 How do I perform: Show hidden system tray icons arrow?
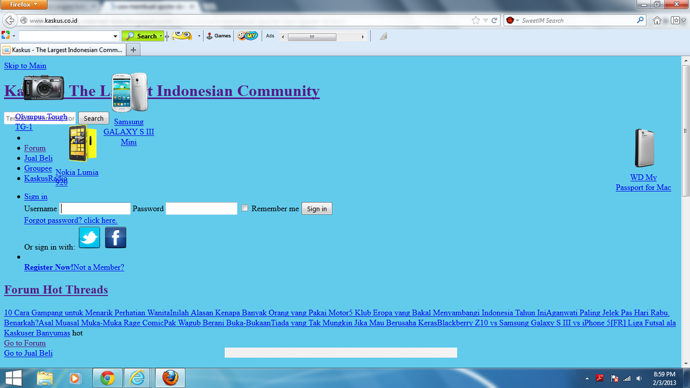[x=586, y=379]
